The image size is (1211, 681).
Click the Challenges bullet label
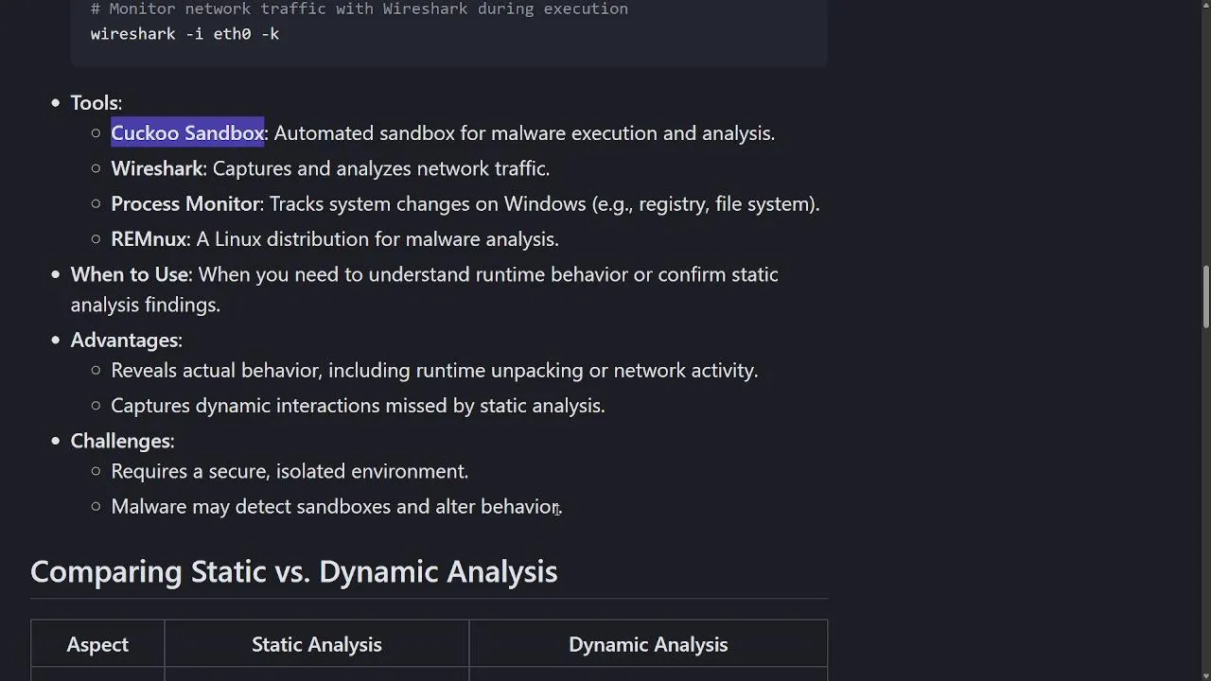point(122,441)
